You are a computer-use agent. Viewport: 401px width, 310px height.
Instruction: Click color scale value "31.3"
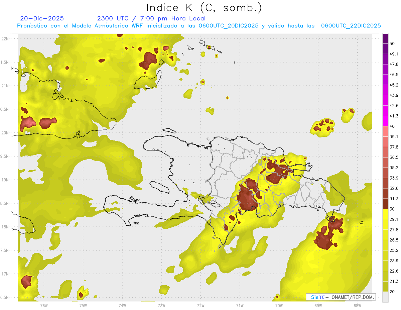pyautogui.click(x=394, y=199)
